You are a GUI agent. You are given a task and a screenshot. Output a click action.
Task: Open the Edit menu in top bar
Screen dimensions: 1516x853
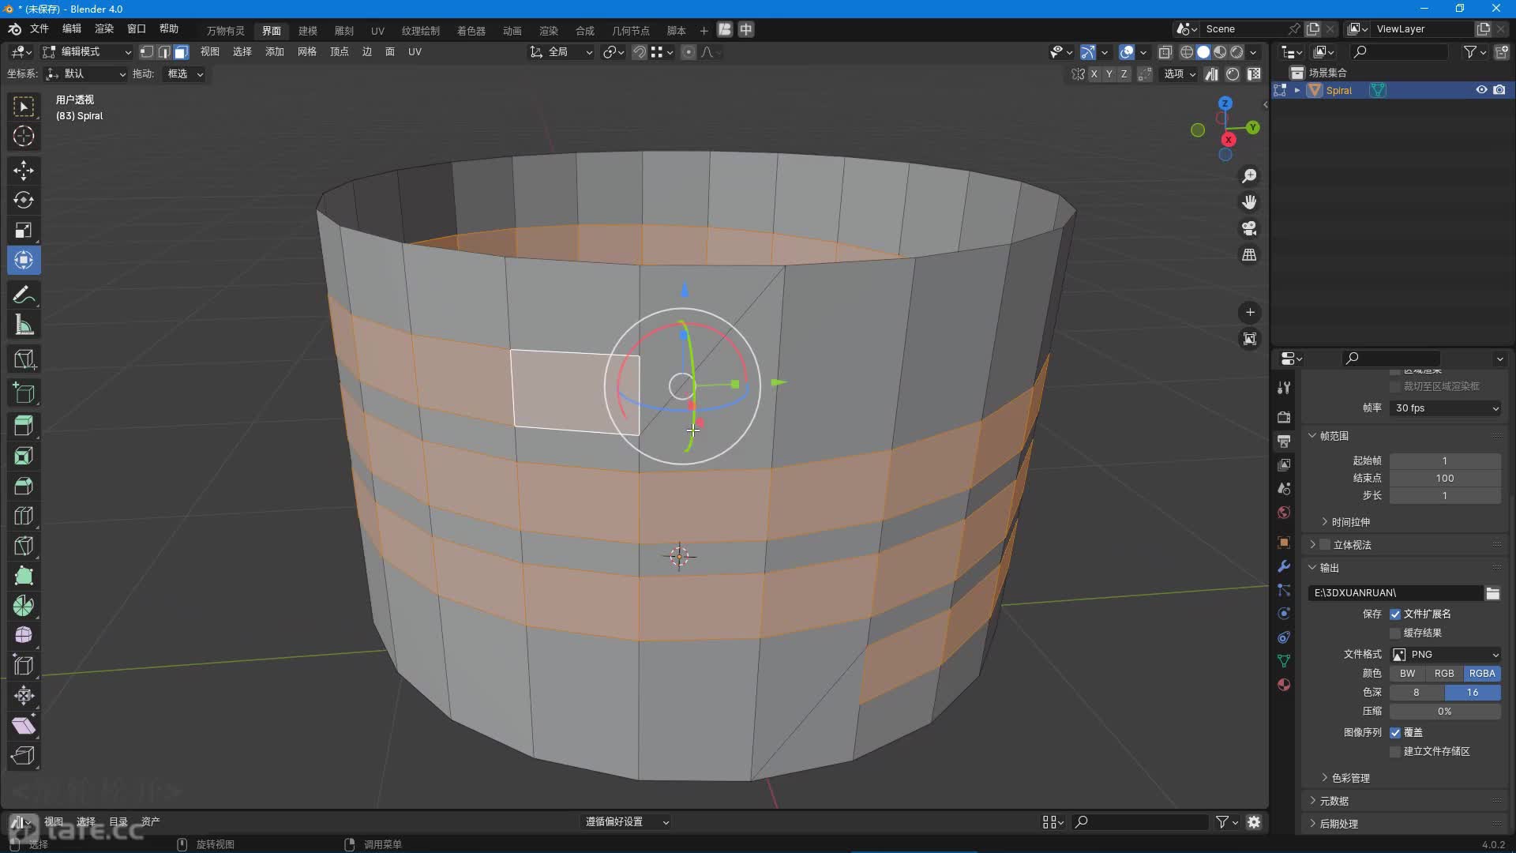tap(72, 29)
